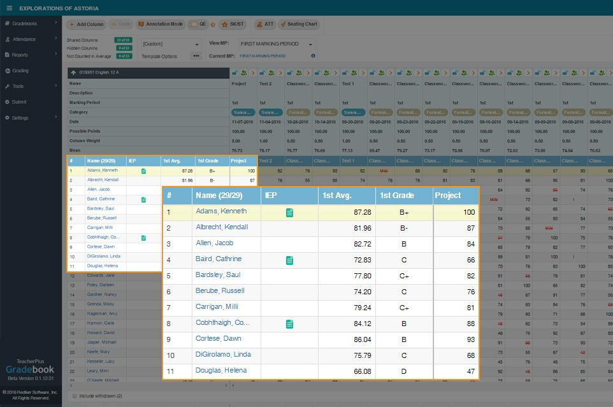Click group icon on Classwork column dated 10-14-2016
Screen dimensions: 613x407
[x=326, y=73]
